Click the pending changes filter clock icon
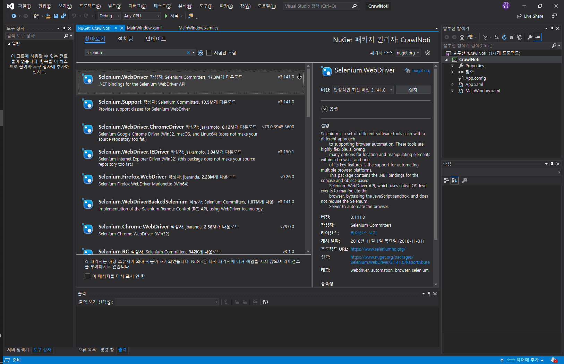The height and width of the screenshot is (364, 564). [485, 37]
